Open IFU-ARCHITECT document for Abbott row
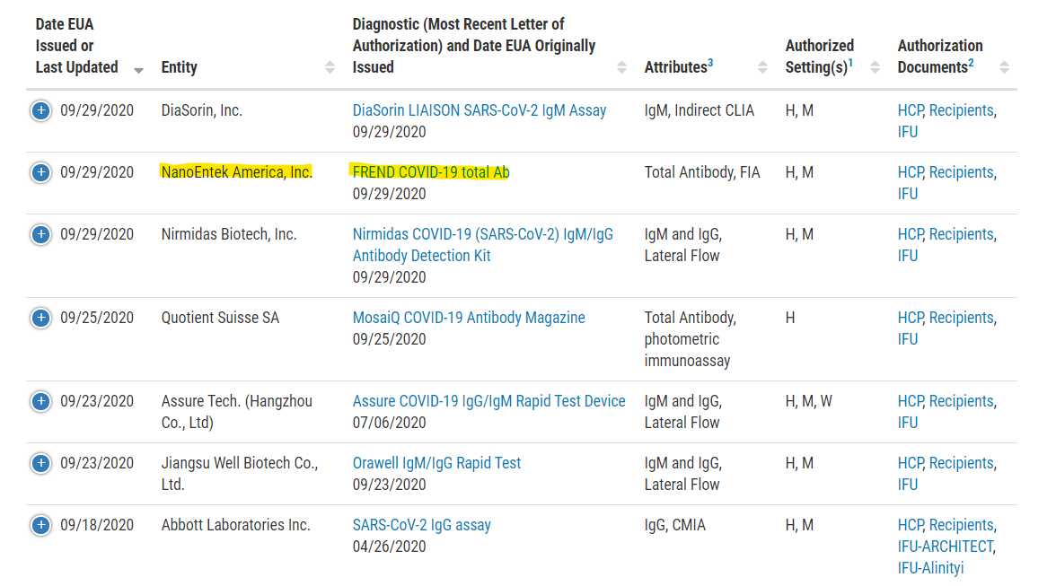Screen dimensions: 1056x586 point(946,547)
